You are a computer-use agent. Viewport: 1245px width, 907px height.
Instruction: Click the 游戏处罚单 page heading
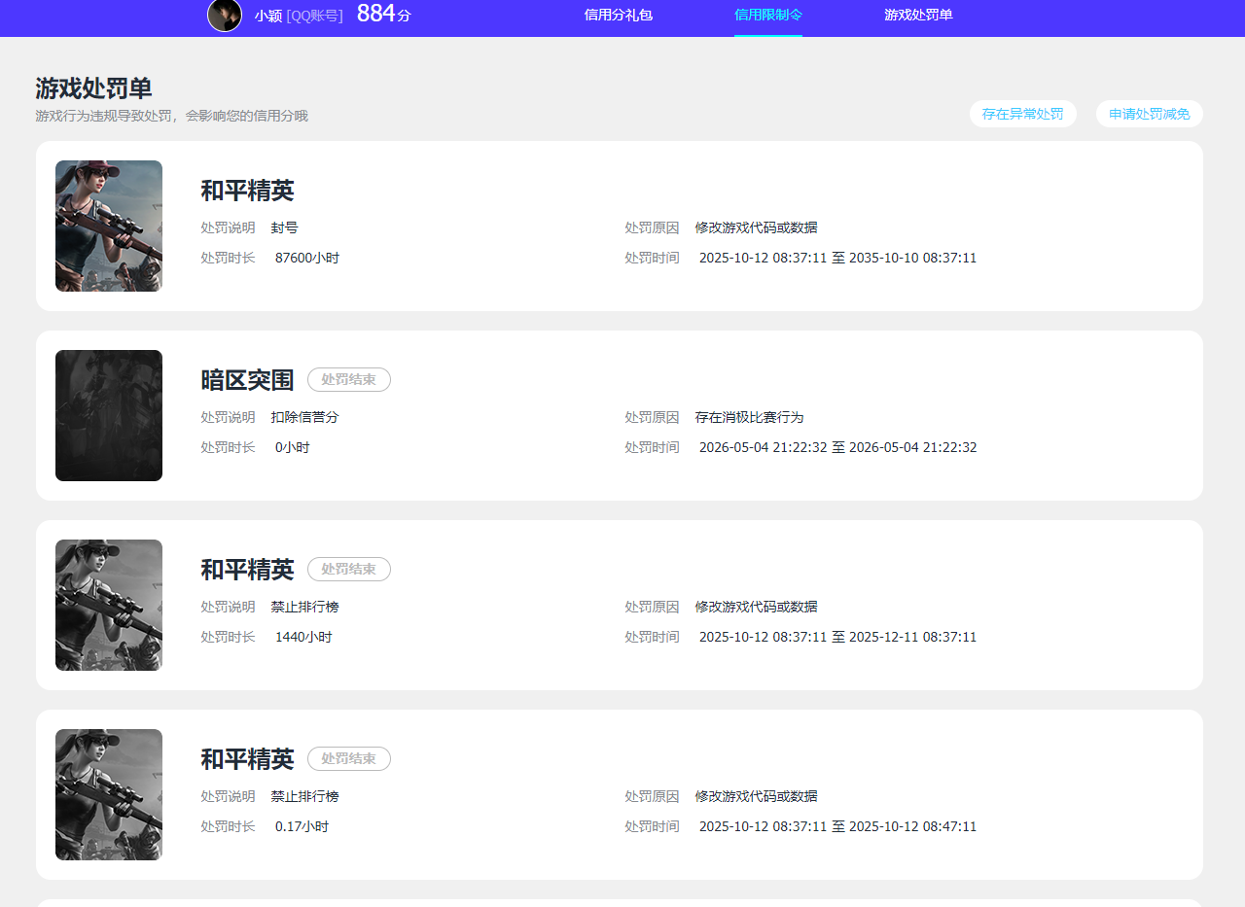tap(94, 88)
